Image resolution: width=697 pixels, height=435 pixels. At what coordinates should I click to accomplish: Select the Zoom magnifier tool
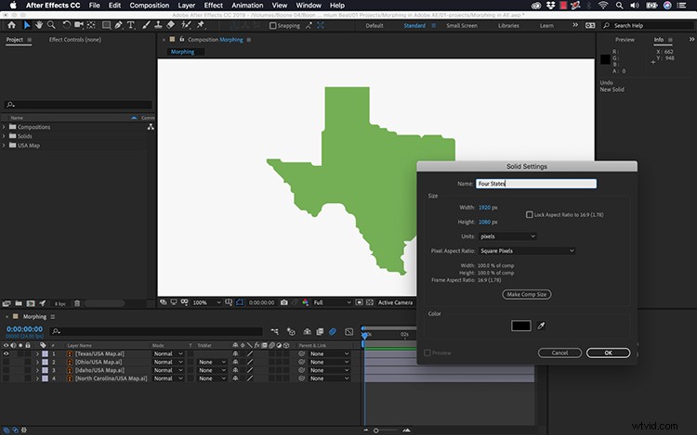pyautogui.click(x=51, y=25)
